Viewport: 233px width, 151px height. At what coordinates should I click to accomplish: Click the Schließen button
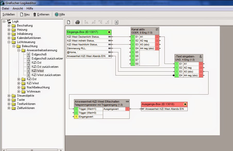point(9,14)
